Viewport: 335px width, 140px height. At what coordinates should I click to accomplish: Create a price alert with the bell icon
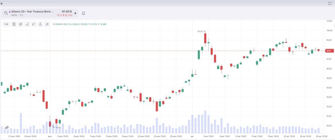pos(83,13)
